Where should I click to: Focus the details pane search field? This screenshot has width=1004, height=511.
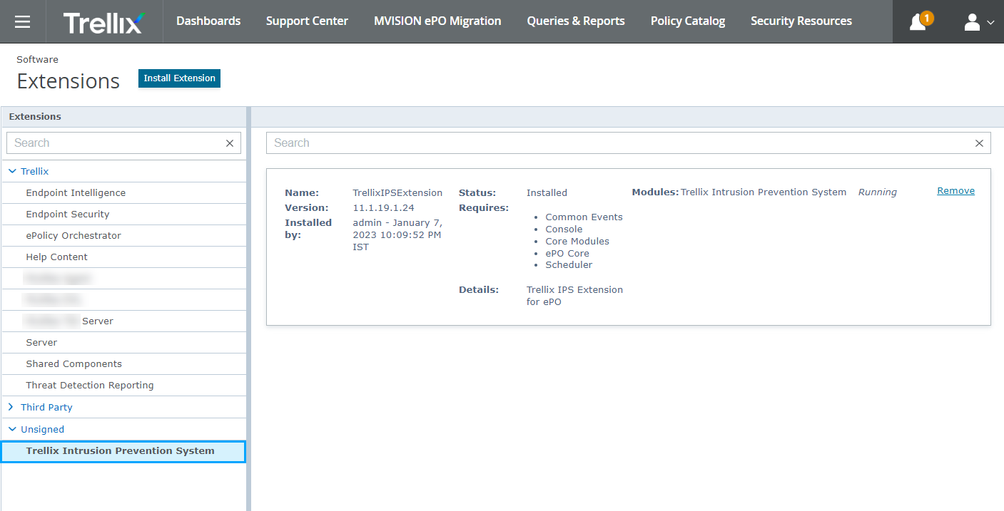pyautogui.click(x=628, y=143)
